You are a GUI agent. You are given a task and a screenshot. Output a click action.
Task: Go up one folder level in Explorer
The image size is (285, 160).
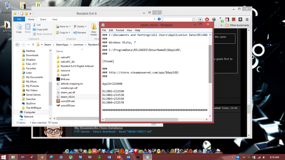pyautogui.click(x=33, y=45)
